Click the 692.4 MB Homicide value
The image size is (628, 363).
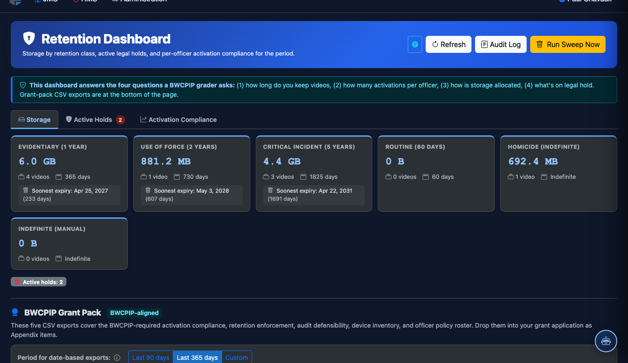pos(533,161)
